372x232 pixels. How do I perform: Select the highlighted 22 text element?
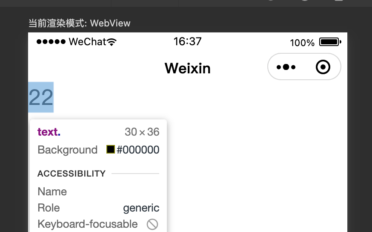41,97
